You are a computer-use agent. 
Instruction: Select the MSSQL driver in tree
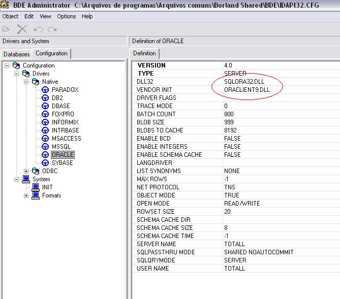click(x=61, y=147)
